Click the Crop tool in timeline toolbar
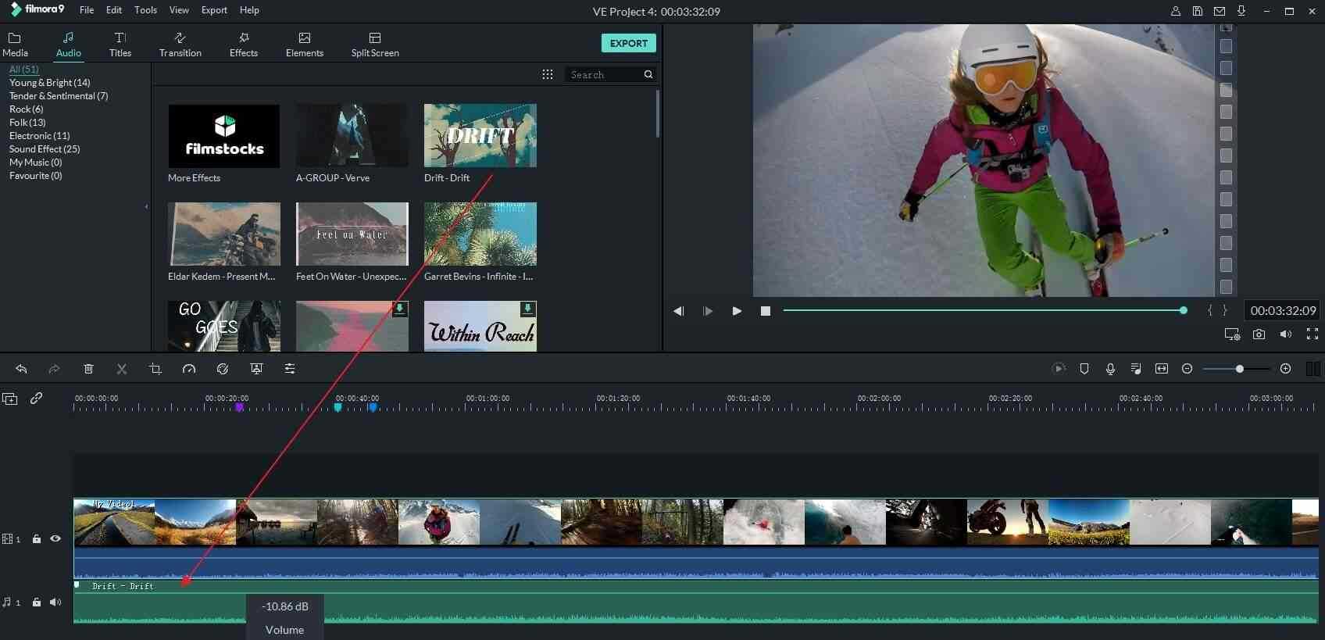Viewport: 1325px width, 640px height. coord(155,369)
